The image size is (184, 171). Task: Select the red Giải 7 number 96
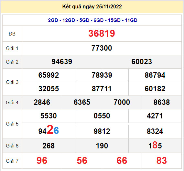pos(42,160)
